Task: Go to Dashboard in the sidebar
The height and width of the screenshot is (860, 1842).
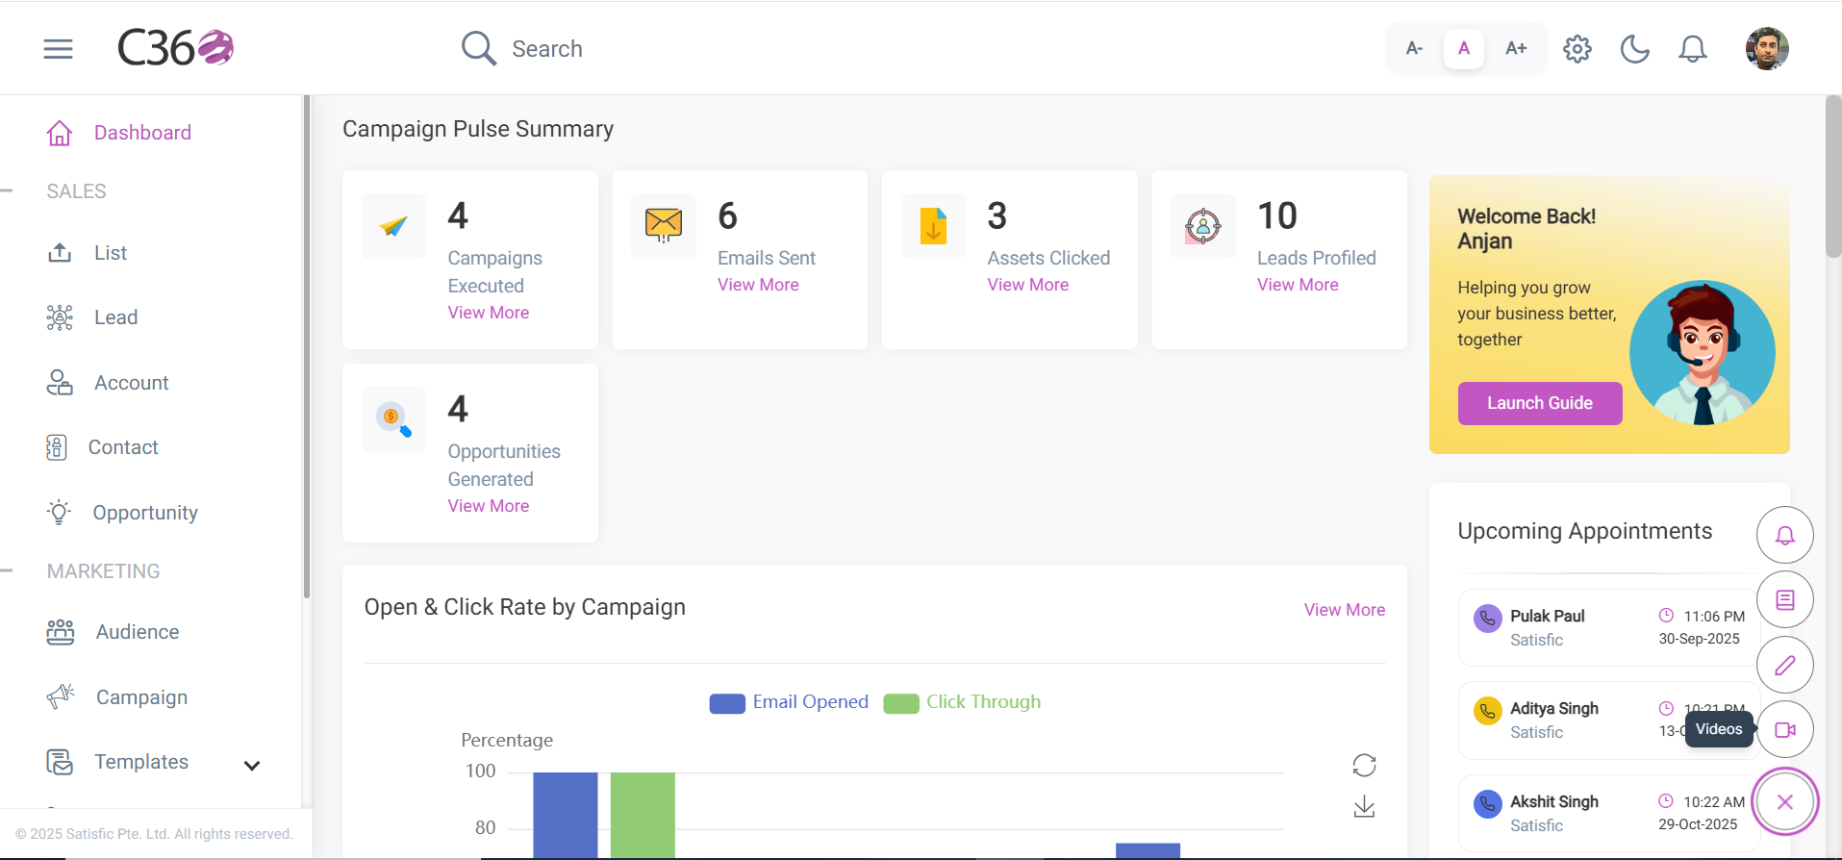Action: tap(142, 133)
